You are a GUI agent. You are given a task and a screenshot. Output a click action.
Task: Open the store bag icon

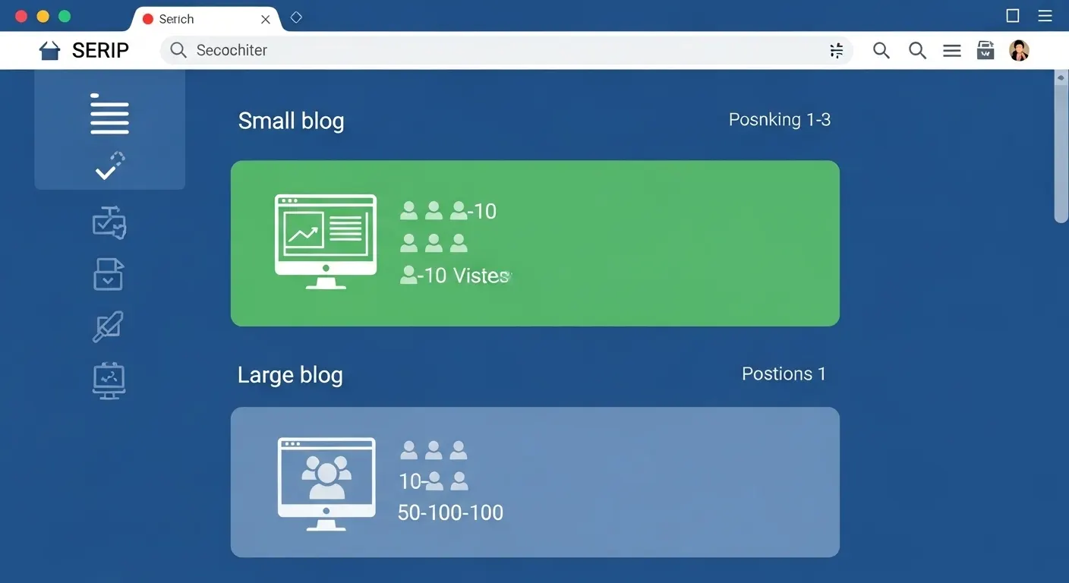tap(985, 50)
